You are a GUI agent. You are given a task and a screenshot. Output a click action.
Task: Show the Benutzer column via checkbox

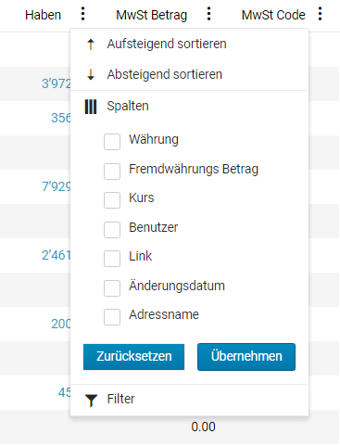(112, 230)
